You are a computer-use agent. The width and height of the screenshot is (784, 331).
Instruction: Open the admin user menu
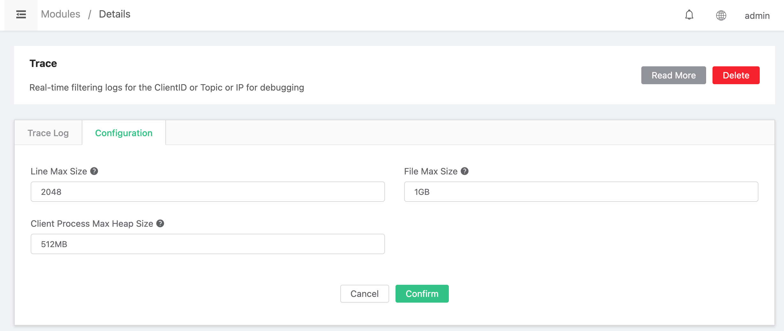(757, 16)
